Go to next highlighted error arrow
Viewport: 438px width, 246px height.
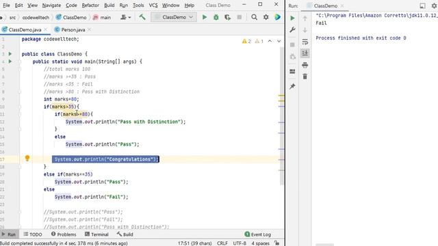coord(279,41)
